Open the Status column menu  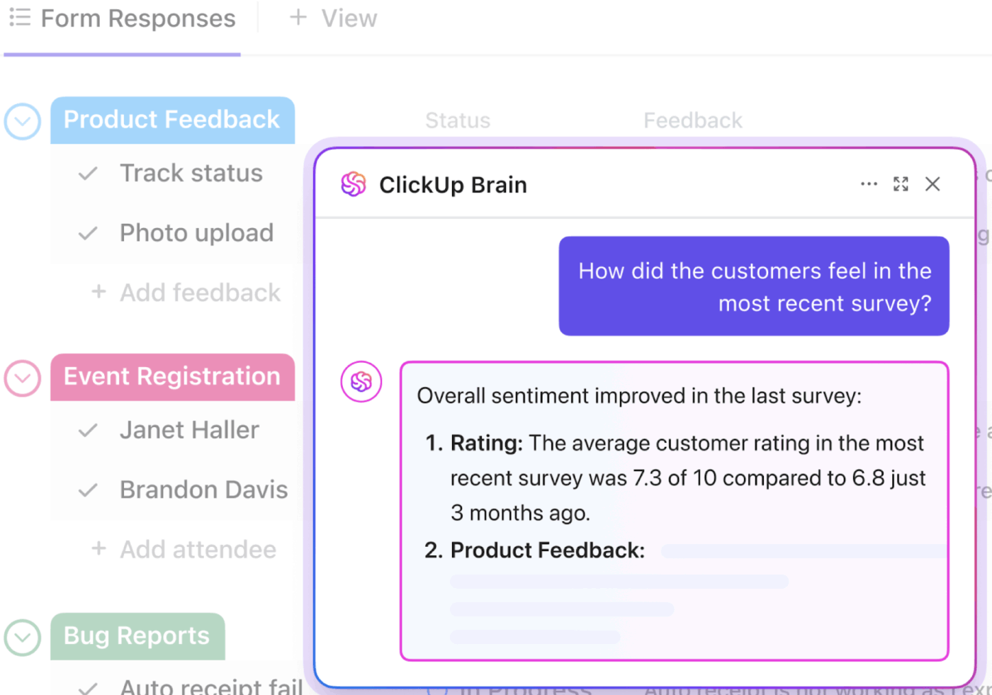point(457,120)
